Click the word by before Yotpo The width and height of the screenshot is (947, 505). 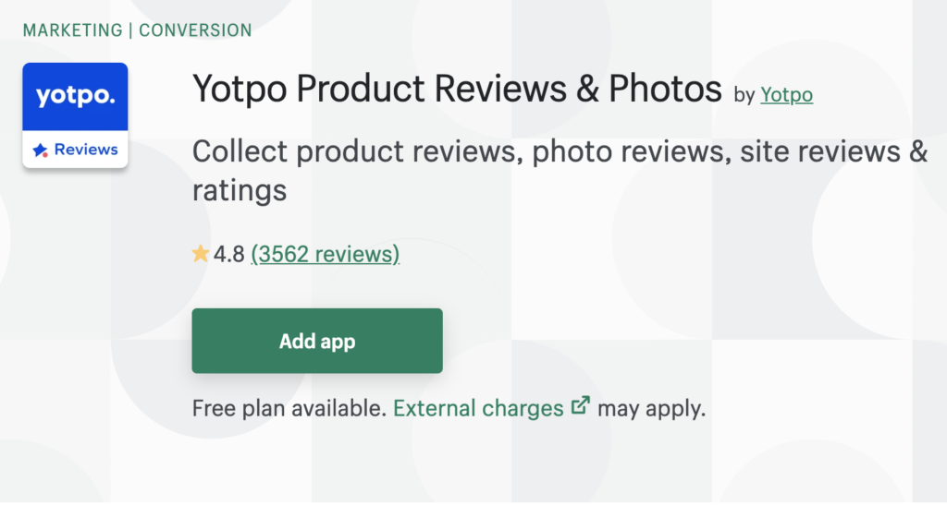click(x=744, y=95)
